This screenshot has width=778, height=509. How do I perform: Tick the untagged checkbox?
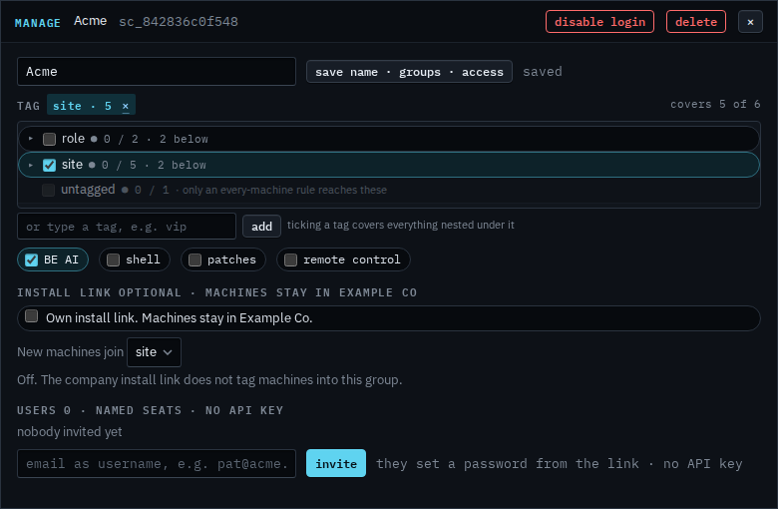[x=48, y=190]
